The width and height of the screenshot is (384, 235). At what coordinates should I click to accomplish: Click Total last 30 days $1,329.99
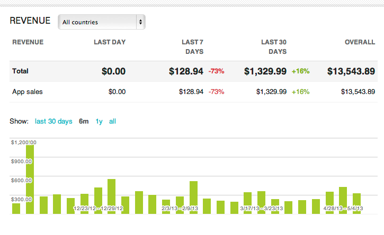tap(265, 71)
